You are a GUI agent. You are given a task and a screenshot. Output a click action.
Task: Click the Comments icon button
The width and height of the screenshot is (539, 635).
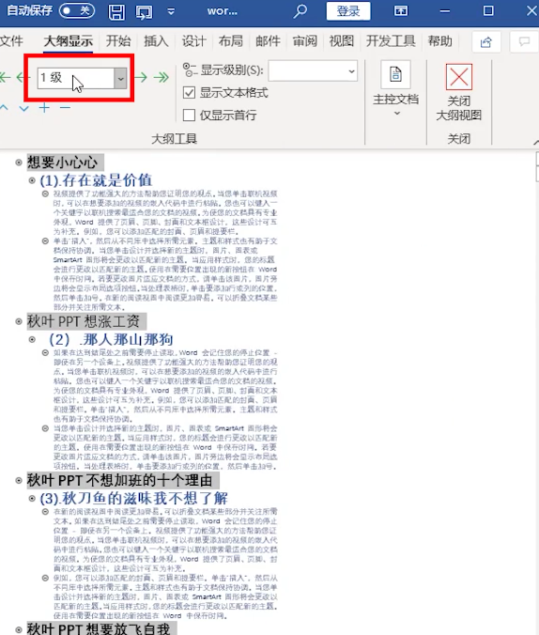(x=524, y=41)
